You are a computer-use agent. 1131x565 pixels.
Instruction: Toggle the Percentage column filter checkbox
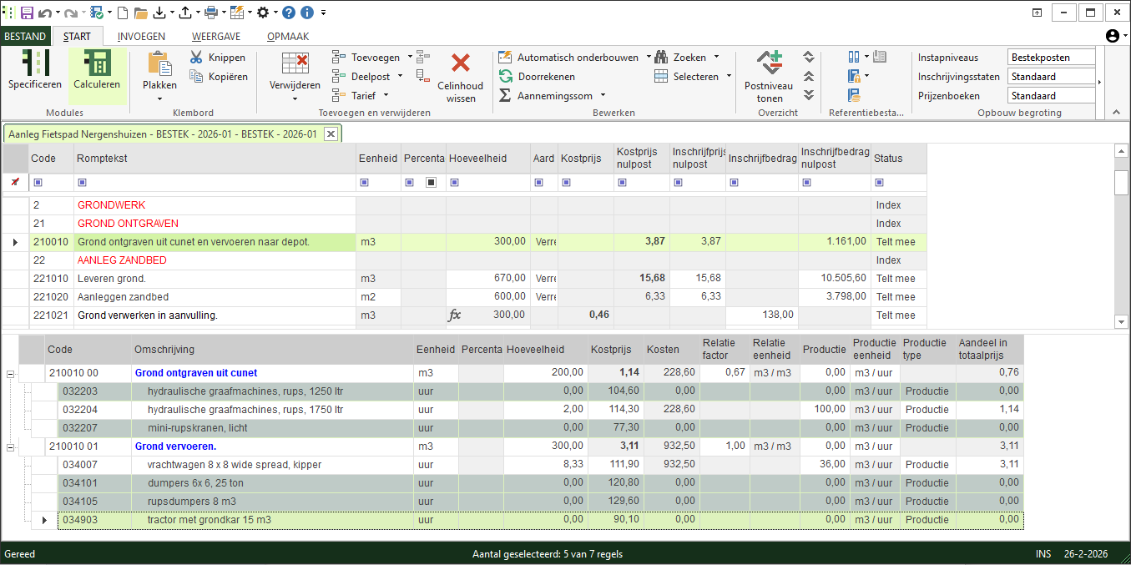pyautogui.click(x=432, y=182)
